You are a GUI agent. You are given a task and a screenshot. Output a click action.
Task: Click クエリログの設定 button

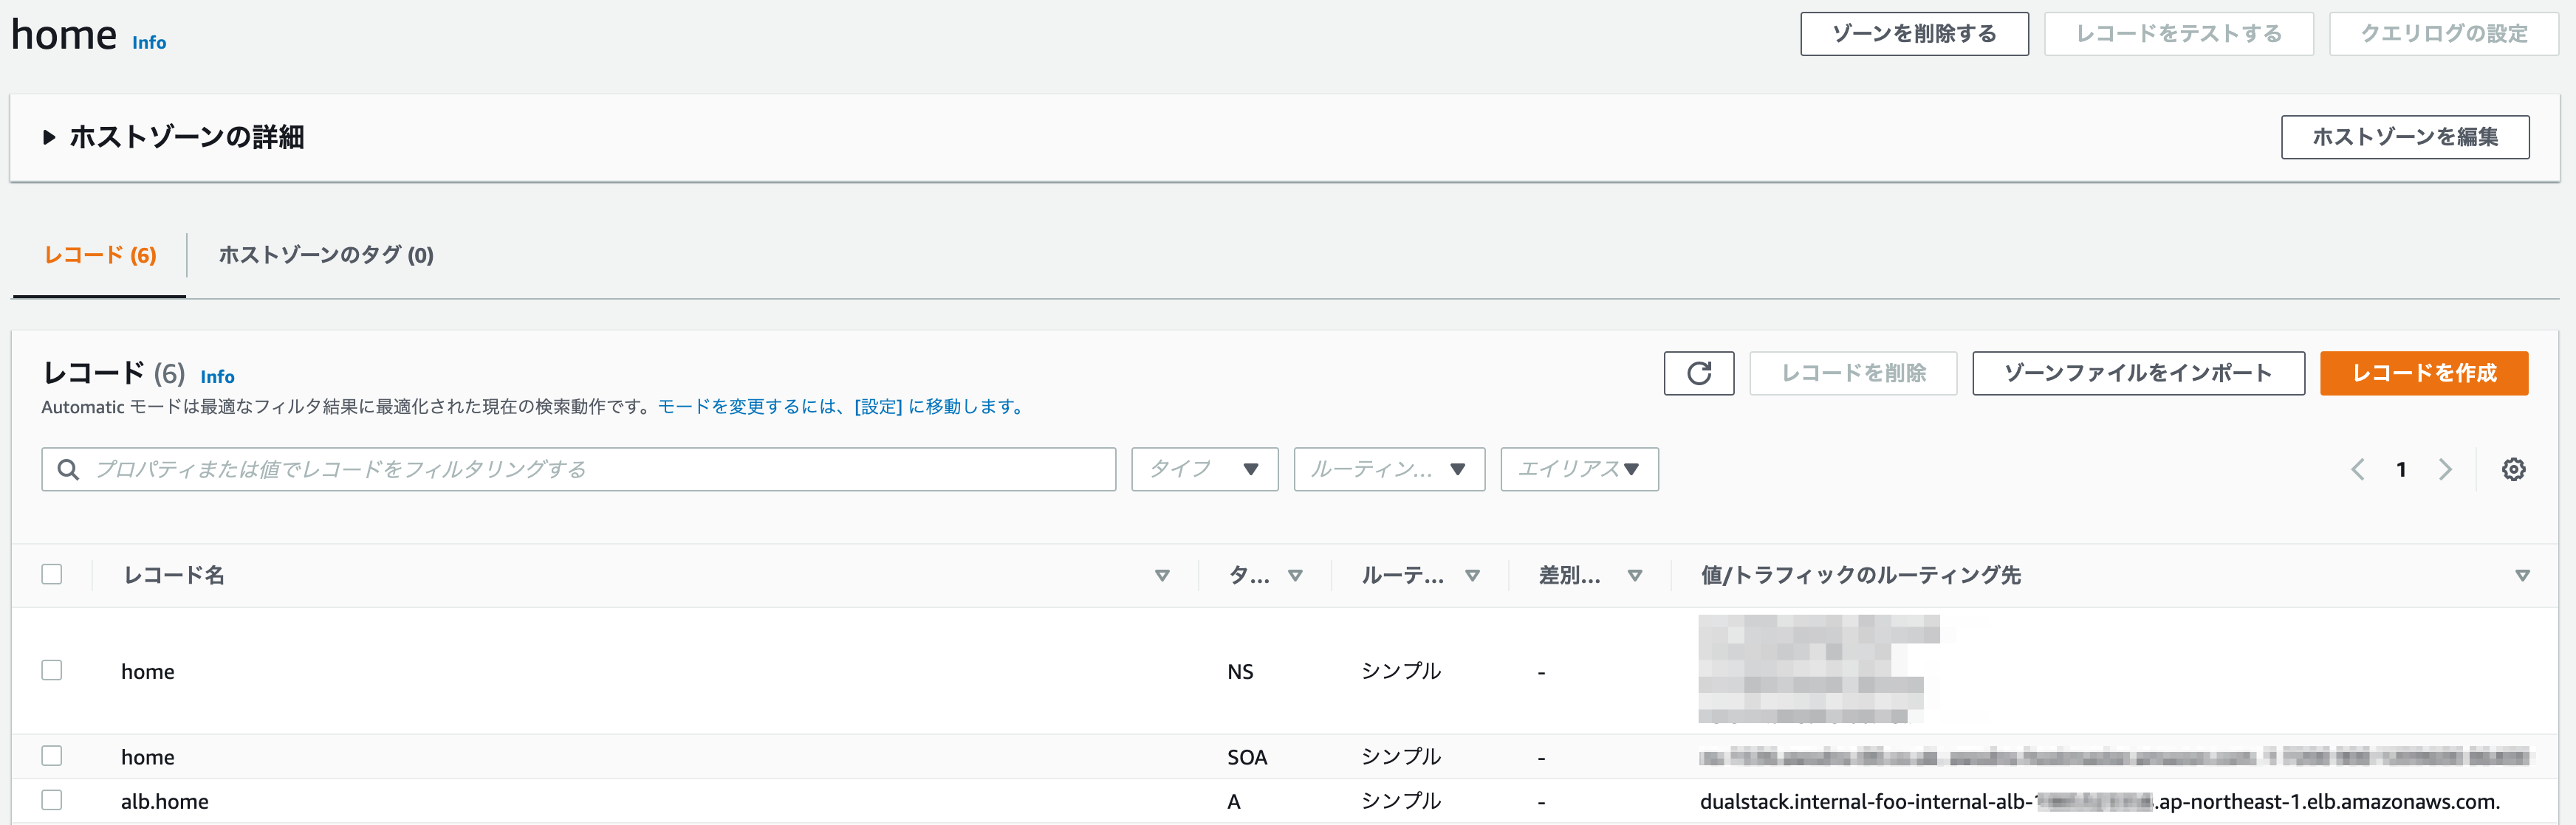2443,34
